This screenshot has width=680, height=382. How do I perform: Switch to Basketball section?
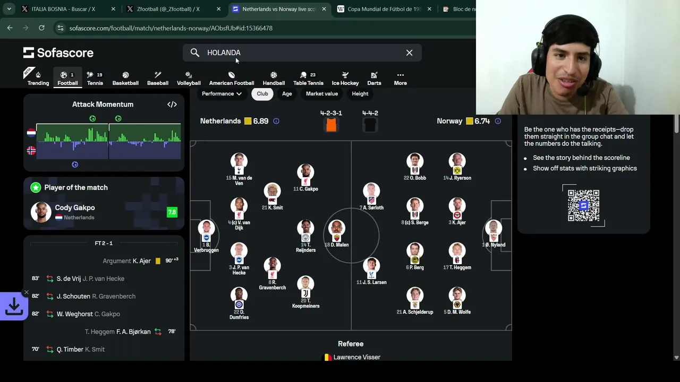tap(125, 79)
